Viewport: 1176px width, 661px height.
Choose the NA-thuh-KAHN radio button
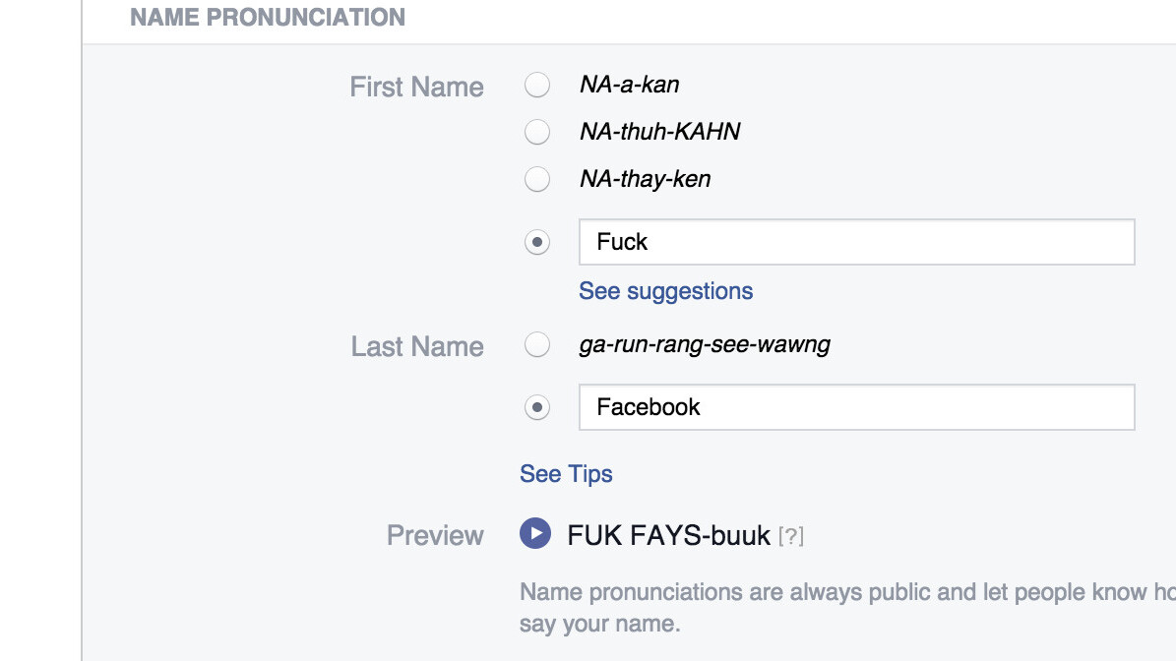[537, 132]
